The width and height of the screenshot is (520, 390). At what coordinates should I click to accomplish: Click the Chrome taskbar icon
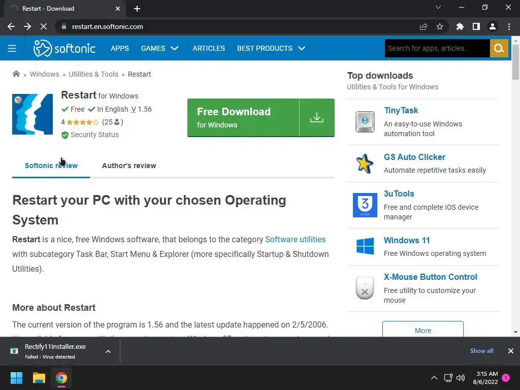click(61, 378)
